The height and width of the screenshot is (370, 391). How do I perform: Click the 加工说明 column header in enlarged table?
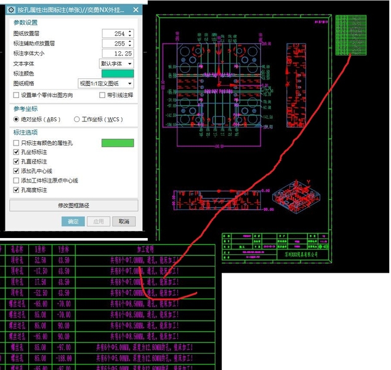point(145,249)
